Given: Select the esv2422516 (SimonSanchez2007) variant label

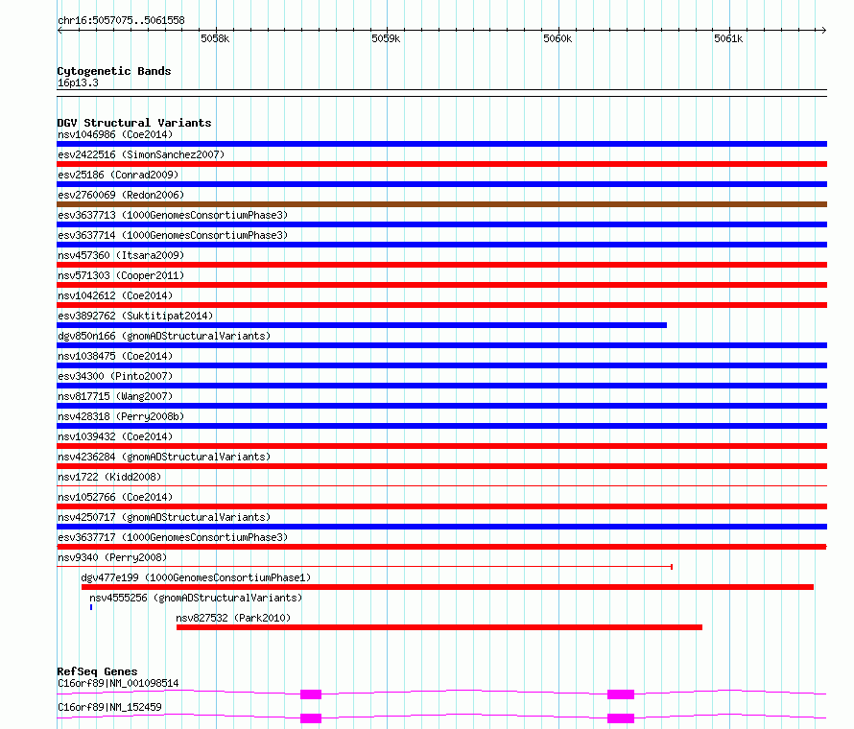Looking at the screenshot, I should (141, 154).
